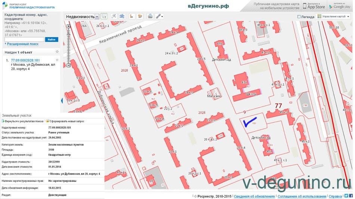Open cadastral number 77:09:0002028:181 result
The height and width of the screenshot is (199, 355).
25,60
